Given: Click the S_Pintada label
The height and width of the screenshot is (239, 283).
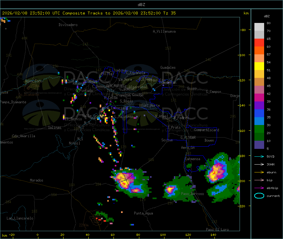Looking at the screenshot, I should pos(84,91).
